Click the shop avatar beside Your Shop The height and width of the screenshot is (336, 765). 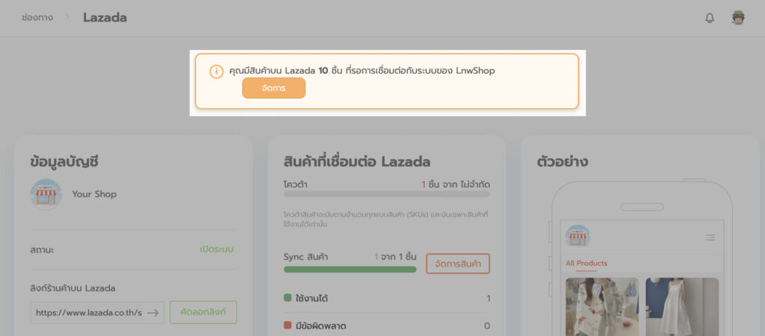[46, 194]
